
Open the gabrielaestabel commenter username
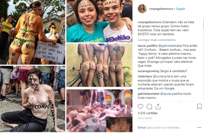[148, 94]
